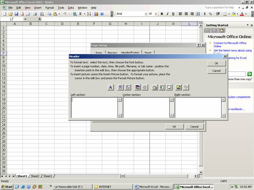Screen dimensions: 254x190
Task: Click the grayed Format Picture icon
Action: (x=186, y=87)
